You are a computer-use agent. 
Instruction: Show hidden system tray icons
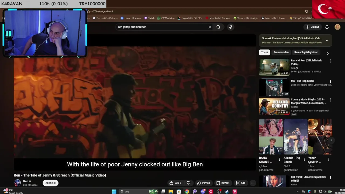click(298, 192)
